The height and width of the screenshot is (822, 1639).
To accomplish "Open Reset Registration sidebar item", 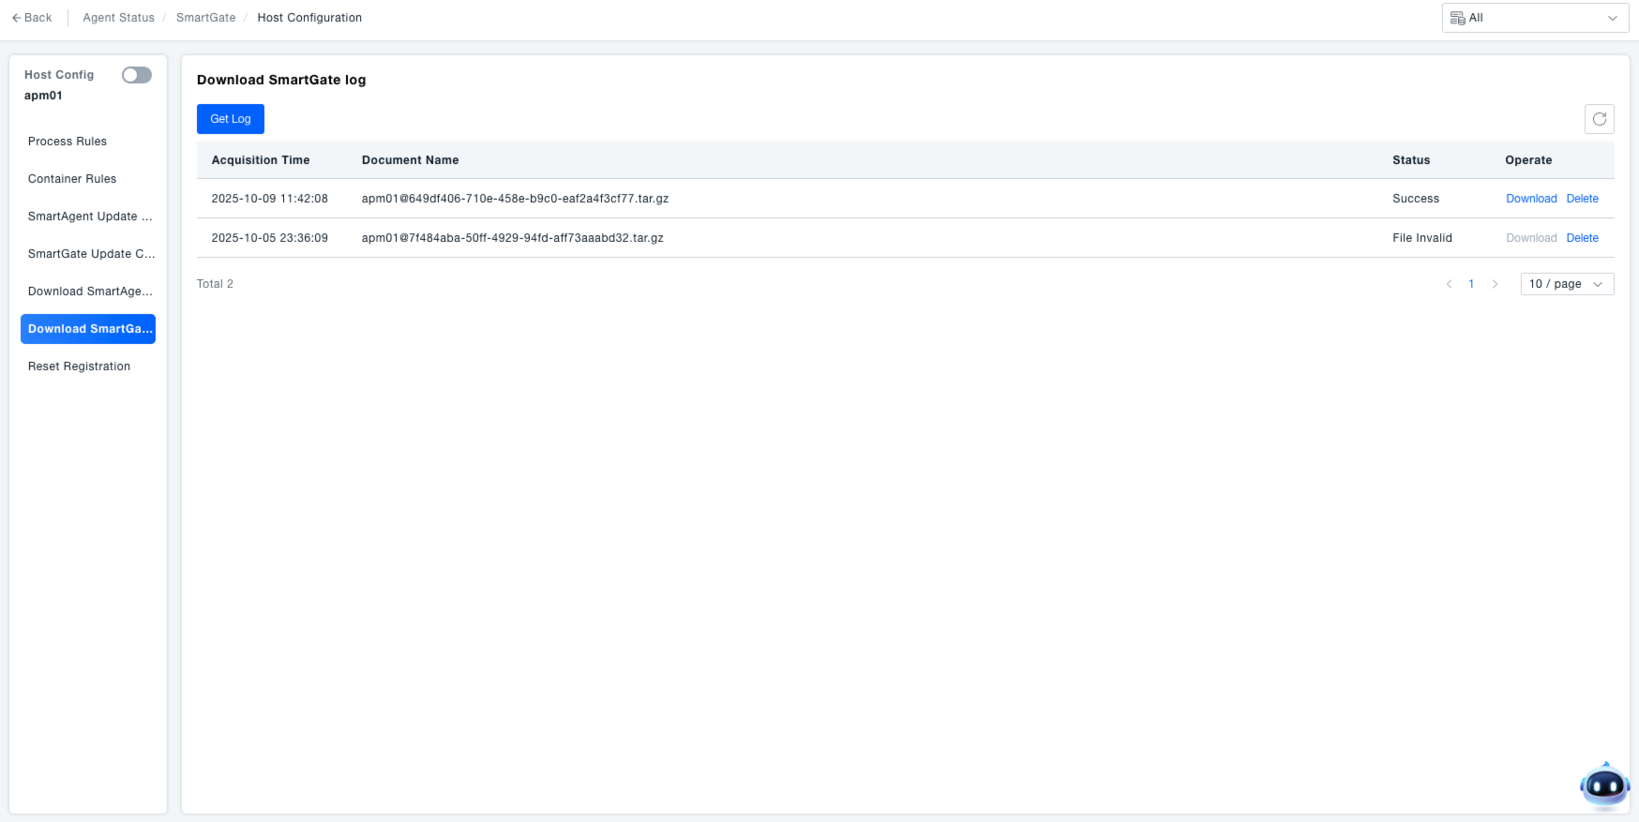I will pyautogui.click(x=79, y=366).
